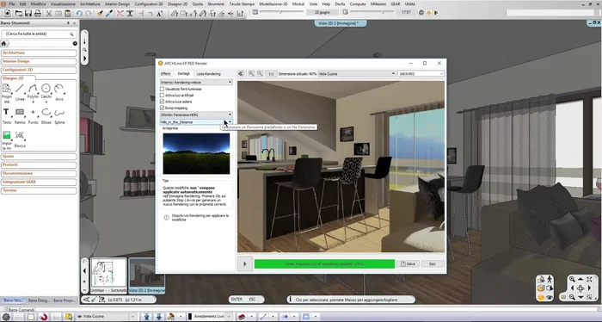Select the Polyline drawing tool
This screenshot has height=322, width=602.
(33, 93)
